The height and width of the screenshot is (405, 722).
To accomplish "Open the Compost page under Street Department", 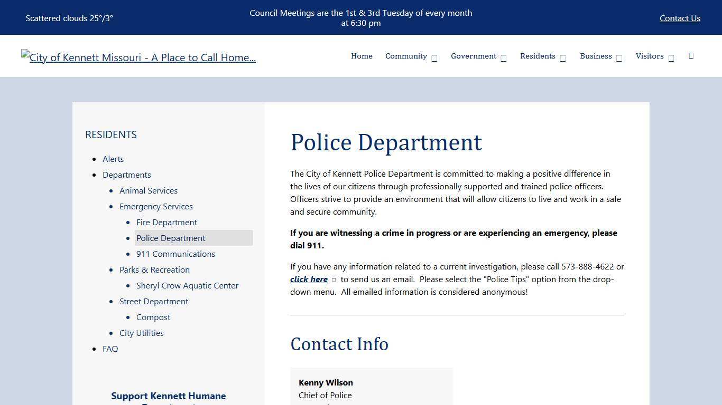I will tap(153, 317).
